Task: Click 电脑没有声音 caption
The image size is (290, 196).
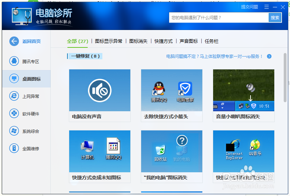Action: [87, 116]
